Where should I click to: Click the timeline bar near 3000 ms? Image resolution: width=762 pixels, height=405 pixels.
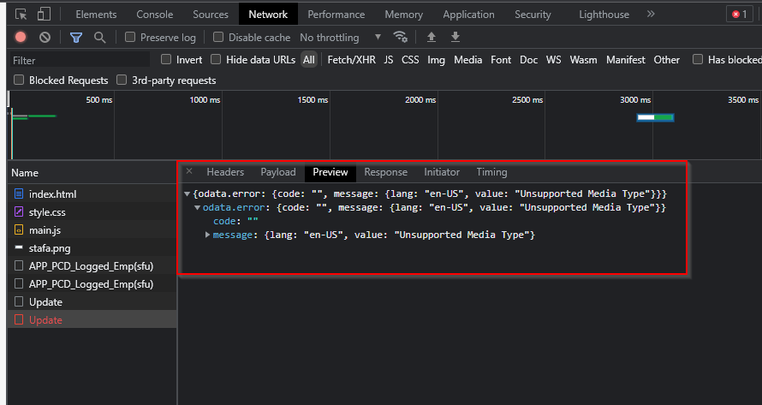point(655,117)
